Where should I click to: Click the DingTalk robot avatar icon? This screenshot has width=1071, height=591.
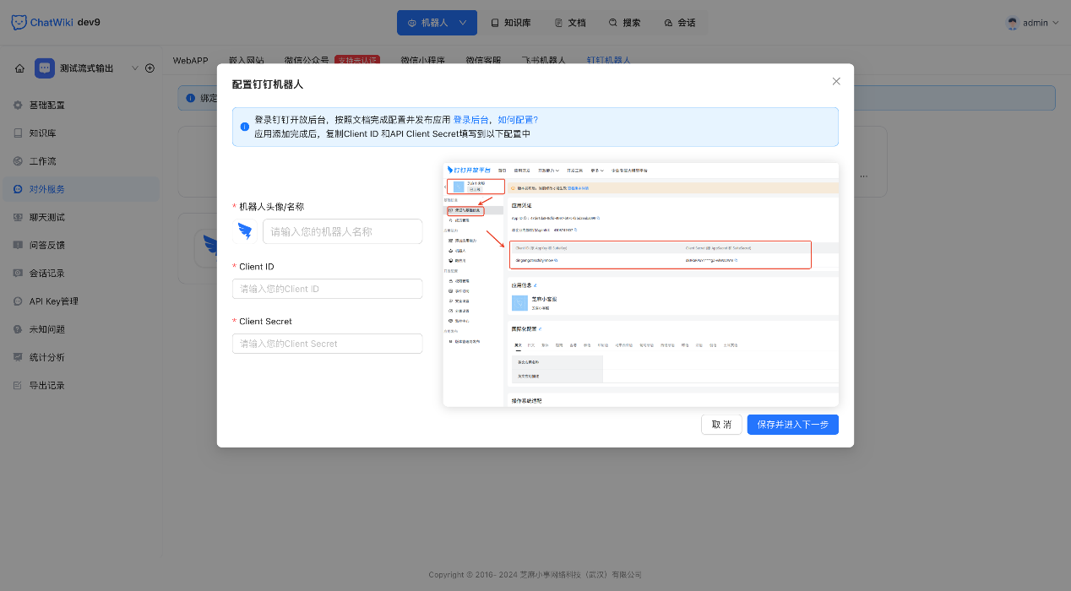[245, 231]
